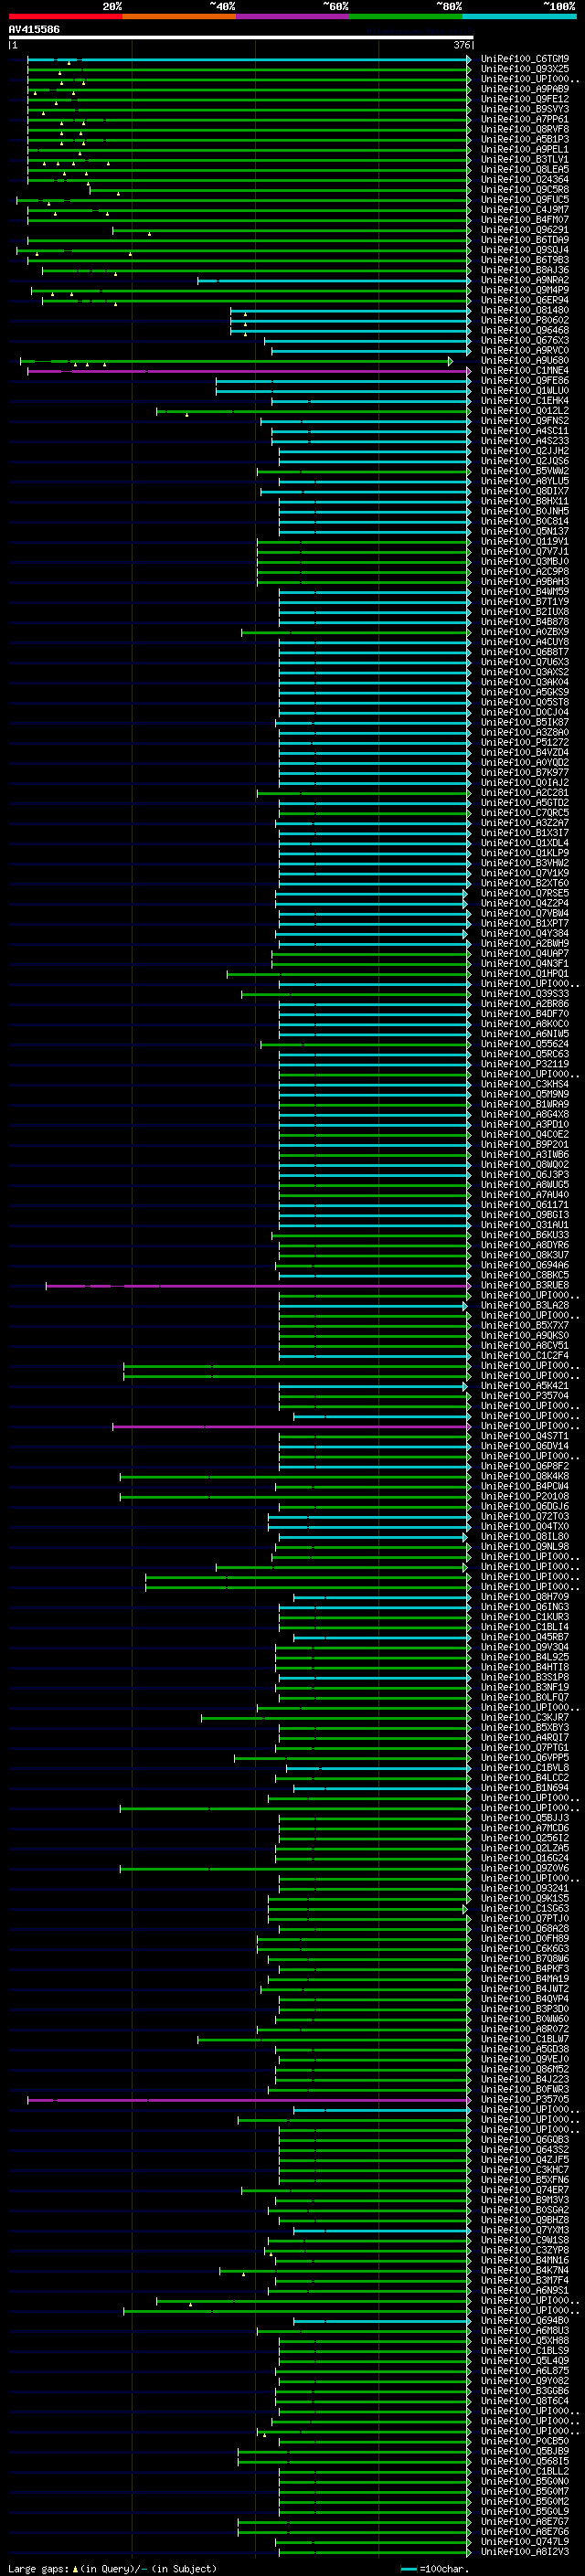
Task: Select hit label UniRef100_B4L925
Action: pyautogui.click(x=524, y=1657)
